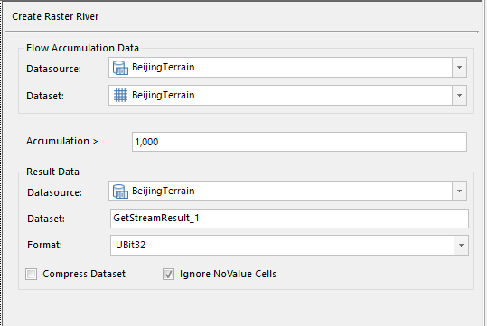
Task: Click the Ignore NoValue Cells label text
Action: (228, 274)
